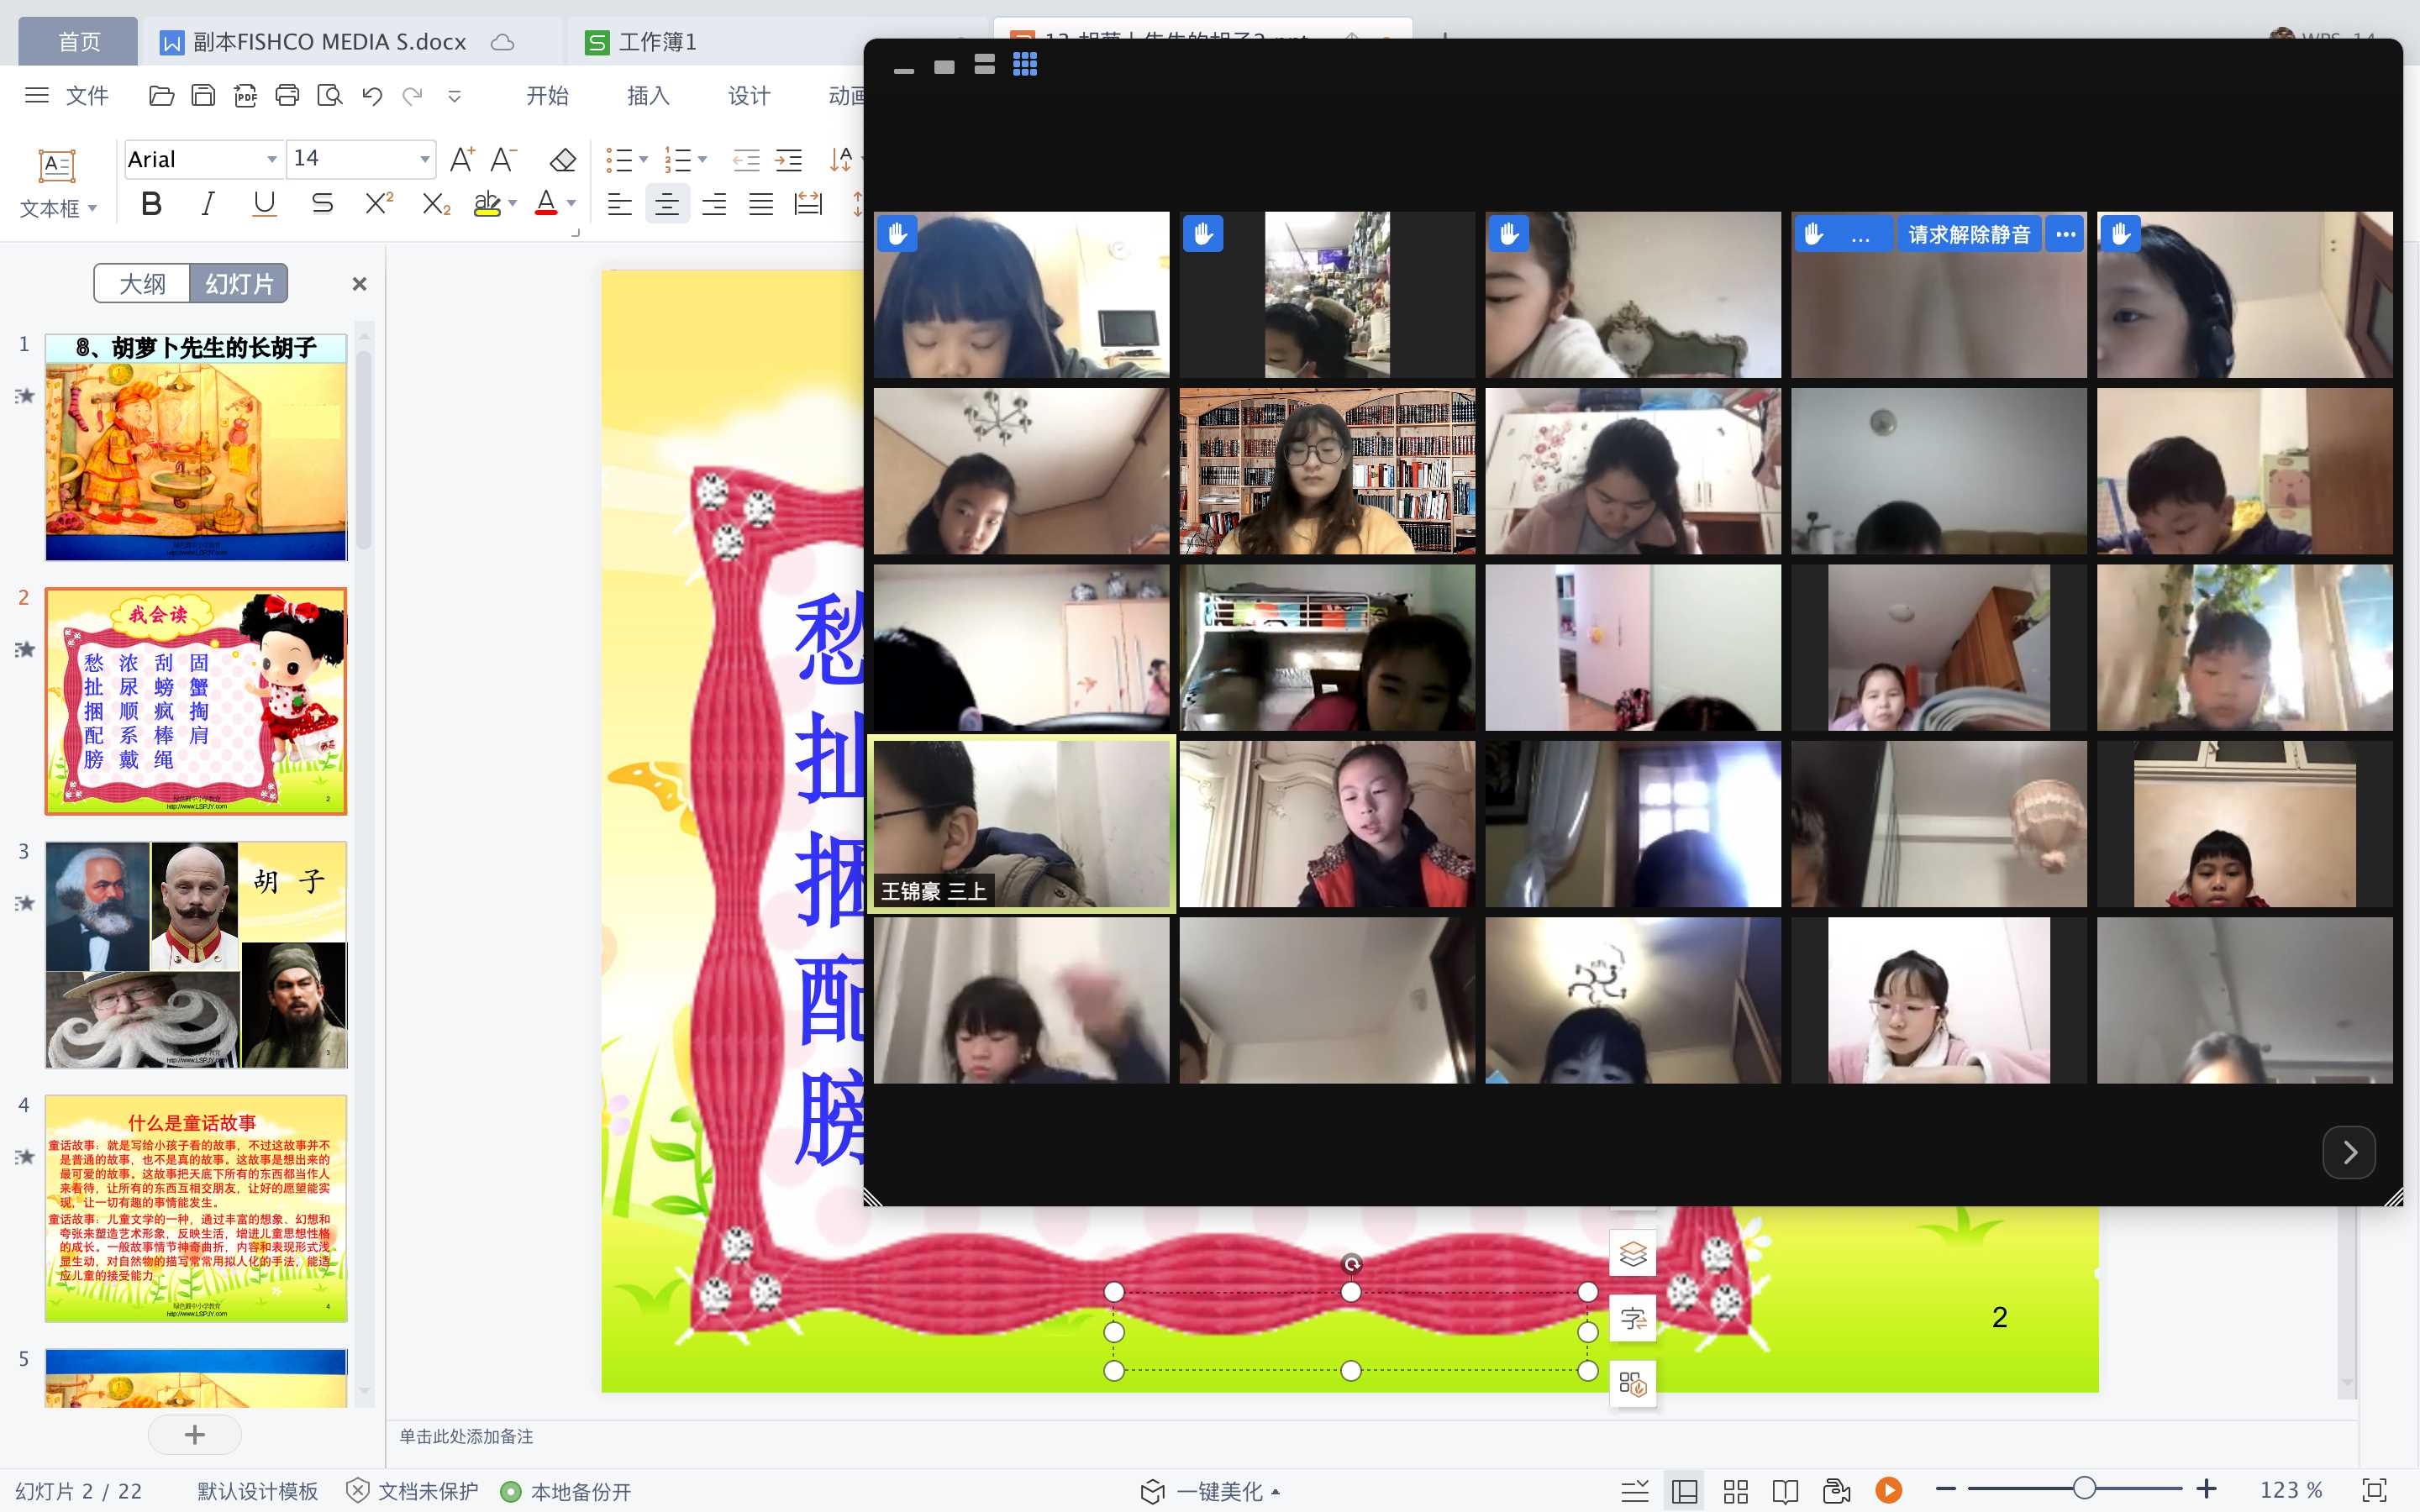Align text left
The image size is (2420, 1512).
(x=620, y=205)
